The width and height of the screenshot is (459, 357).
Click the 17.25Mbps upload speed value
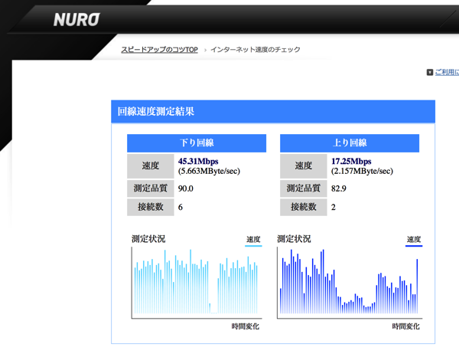351,162
